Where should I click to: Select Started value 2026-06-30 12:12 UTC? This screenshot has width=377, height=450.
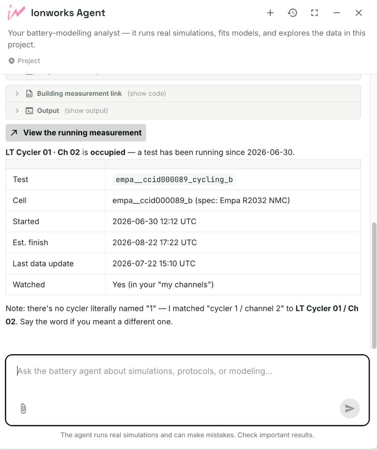(154, 221)
